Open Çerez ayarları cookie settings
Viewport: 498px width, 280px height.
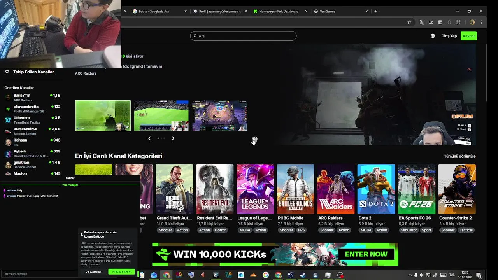pos(94,271)
